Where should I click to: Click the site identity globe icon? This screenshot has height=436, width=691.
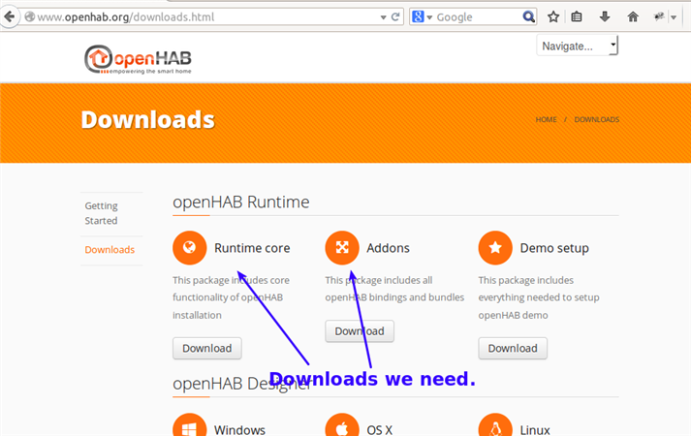coord(29,16)
